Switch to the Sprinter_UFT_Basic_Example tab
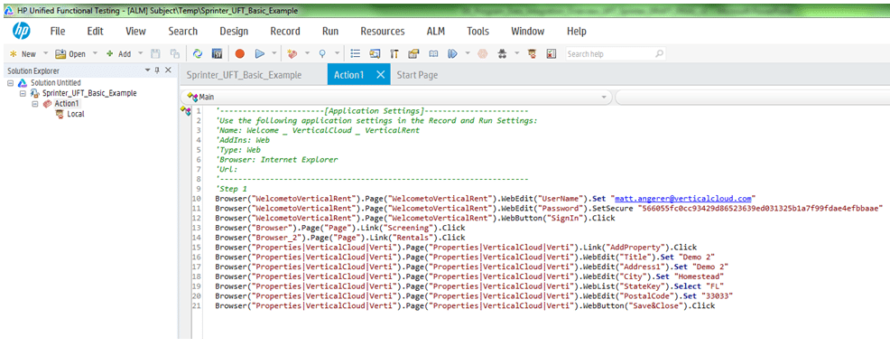The width and height of the screenshot is (890, 356). click(x=244, y=75)
